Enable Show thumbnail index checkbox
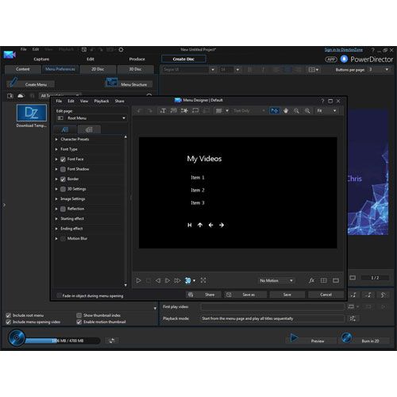Screen dimensions: 397x397 coord(79,315)
